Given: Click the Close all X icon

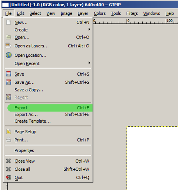Looking at the screenshot, I should (9, 169).
